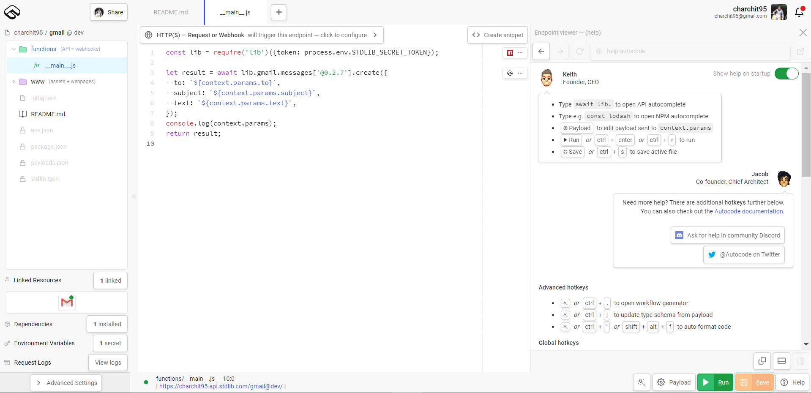Image resolution: width=811 pixels, height=393 pixels.
Task: Open __main__.js in the file tree
Action: click(67, 65)
